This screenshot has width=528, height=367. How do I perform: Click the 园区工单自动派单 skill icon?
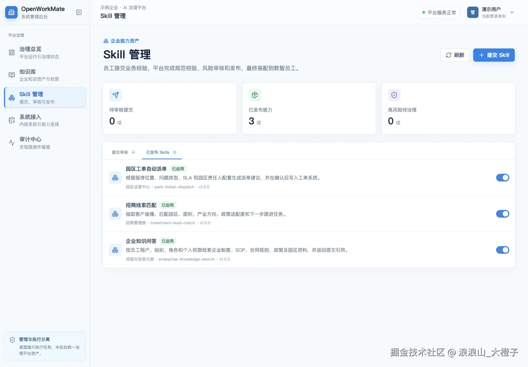click(115, 178)
